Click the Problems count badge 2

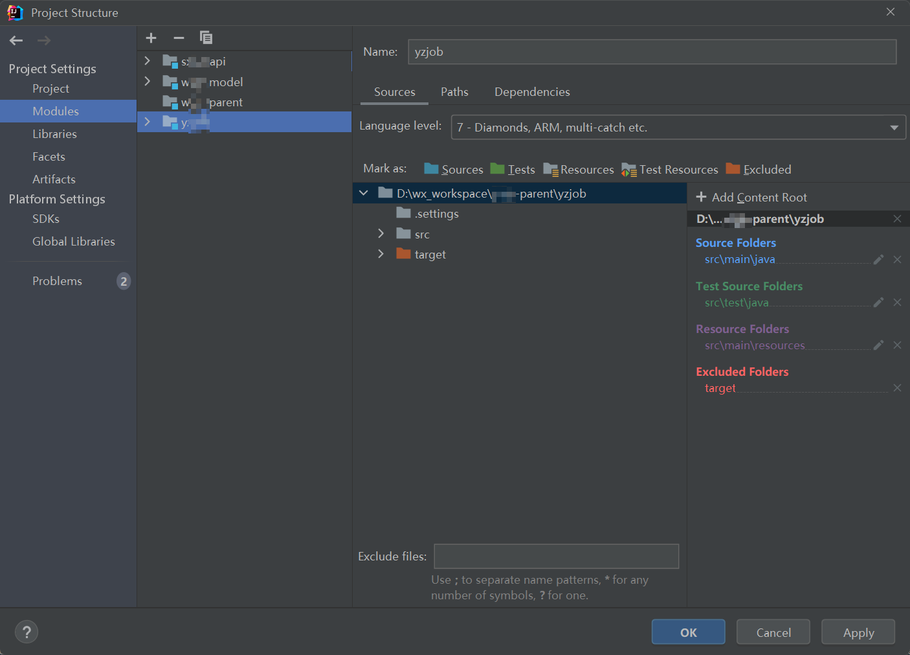point(124,281)
